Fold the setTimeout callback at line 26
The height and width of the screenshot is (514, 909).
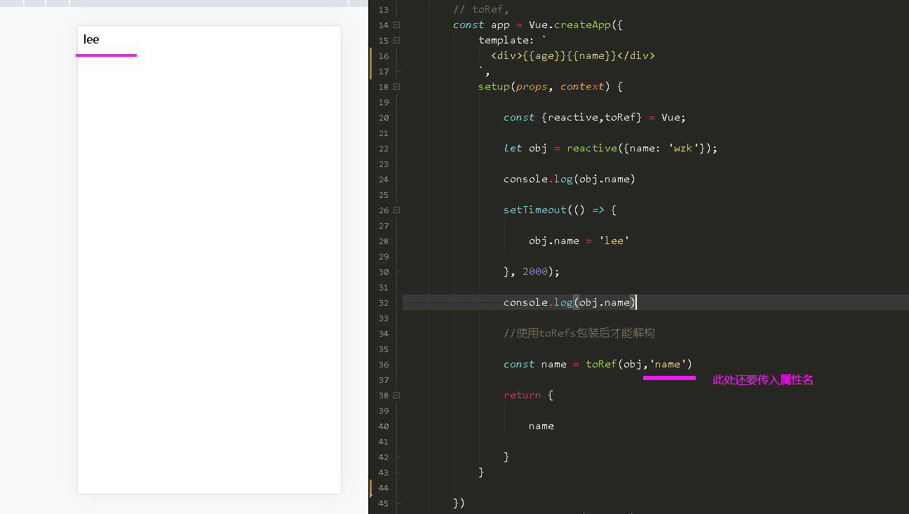[397, 210]
